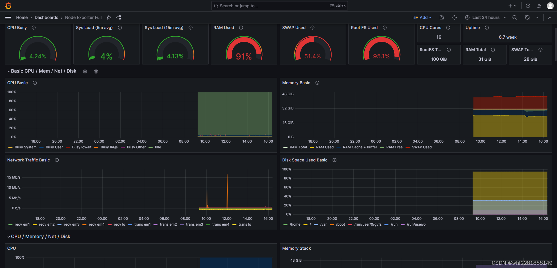Show info for Sys Load 5m avg
557x268 pixels.
pos(120,28)
